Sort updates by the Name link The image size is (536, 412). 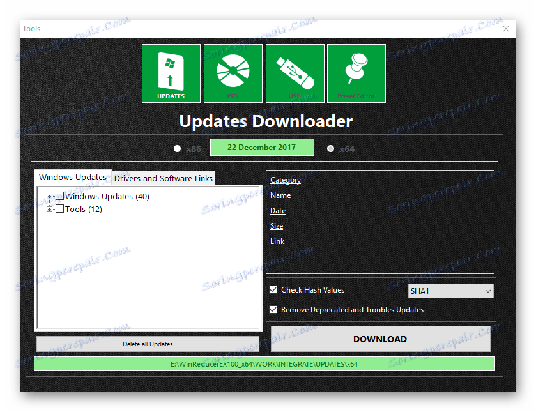pos(280,195)
